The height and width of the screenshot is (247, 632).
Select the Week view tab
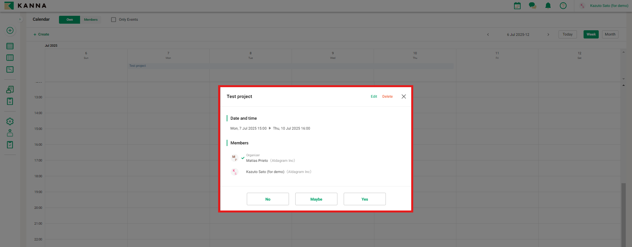(x=591, y=35)
